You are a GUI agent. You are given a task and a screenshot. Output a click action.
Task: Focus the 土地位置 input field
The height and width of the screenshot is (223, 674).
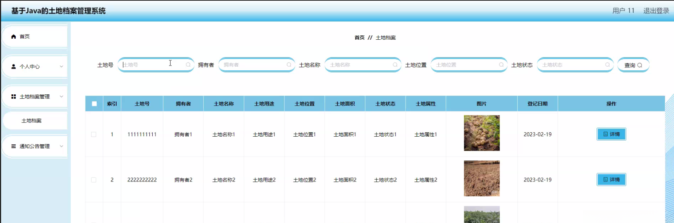469,65
